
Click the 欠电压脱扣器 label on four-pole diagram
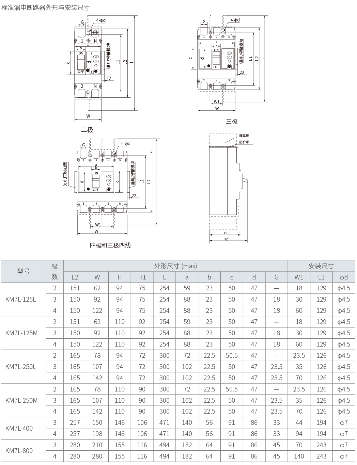(65, 174)
